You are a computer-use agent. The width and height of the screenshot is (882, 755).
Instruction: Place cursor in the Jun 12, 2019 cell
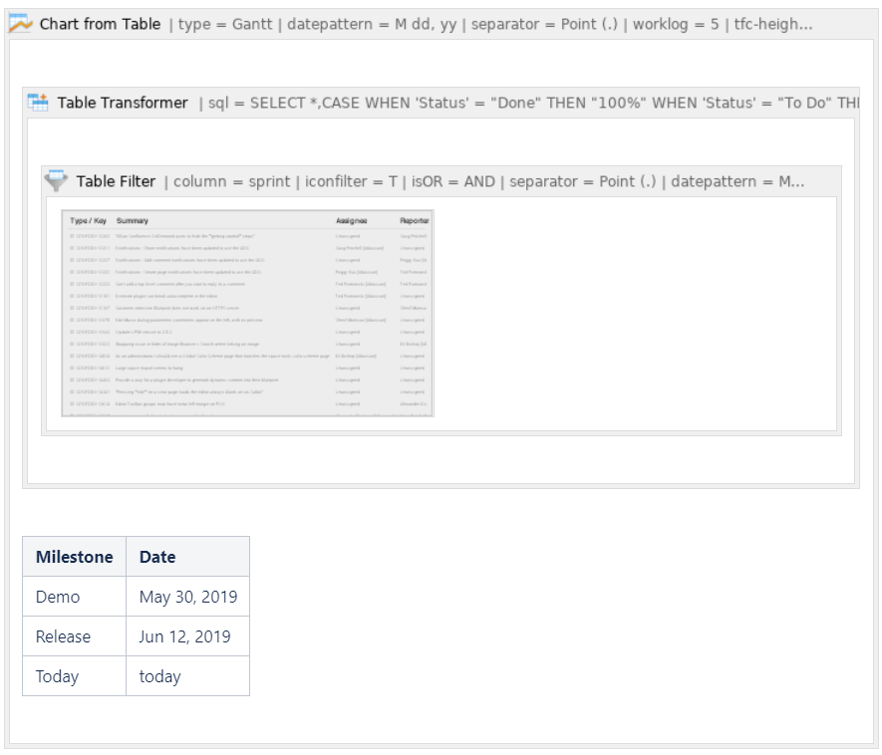(184, 636)
